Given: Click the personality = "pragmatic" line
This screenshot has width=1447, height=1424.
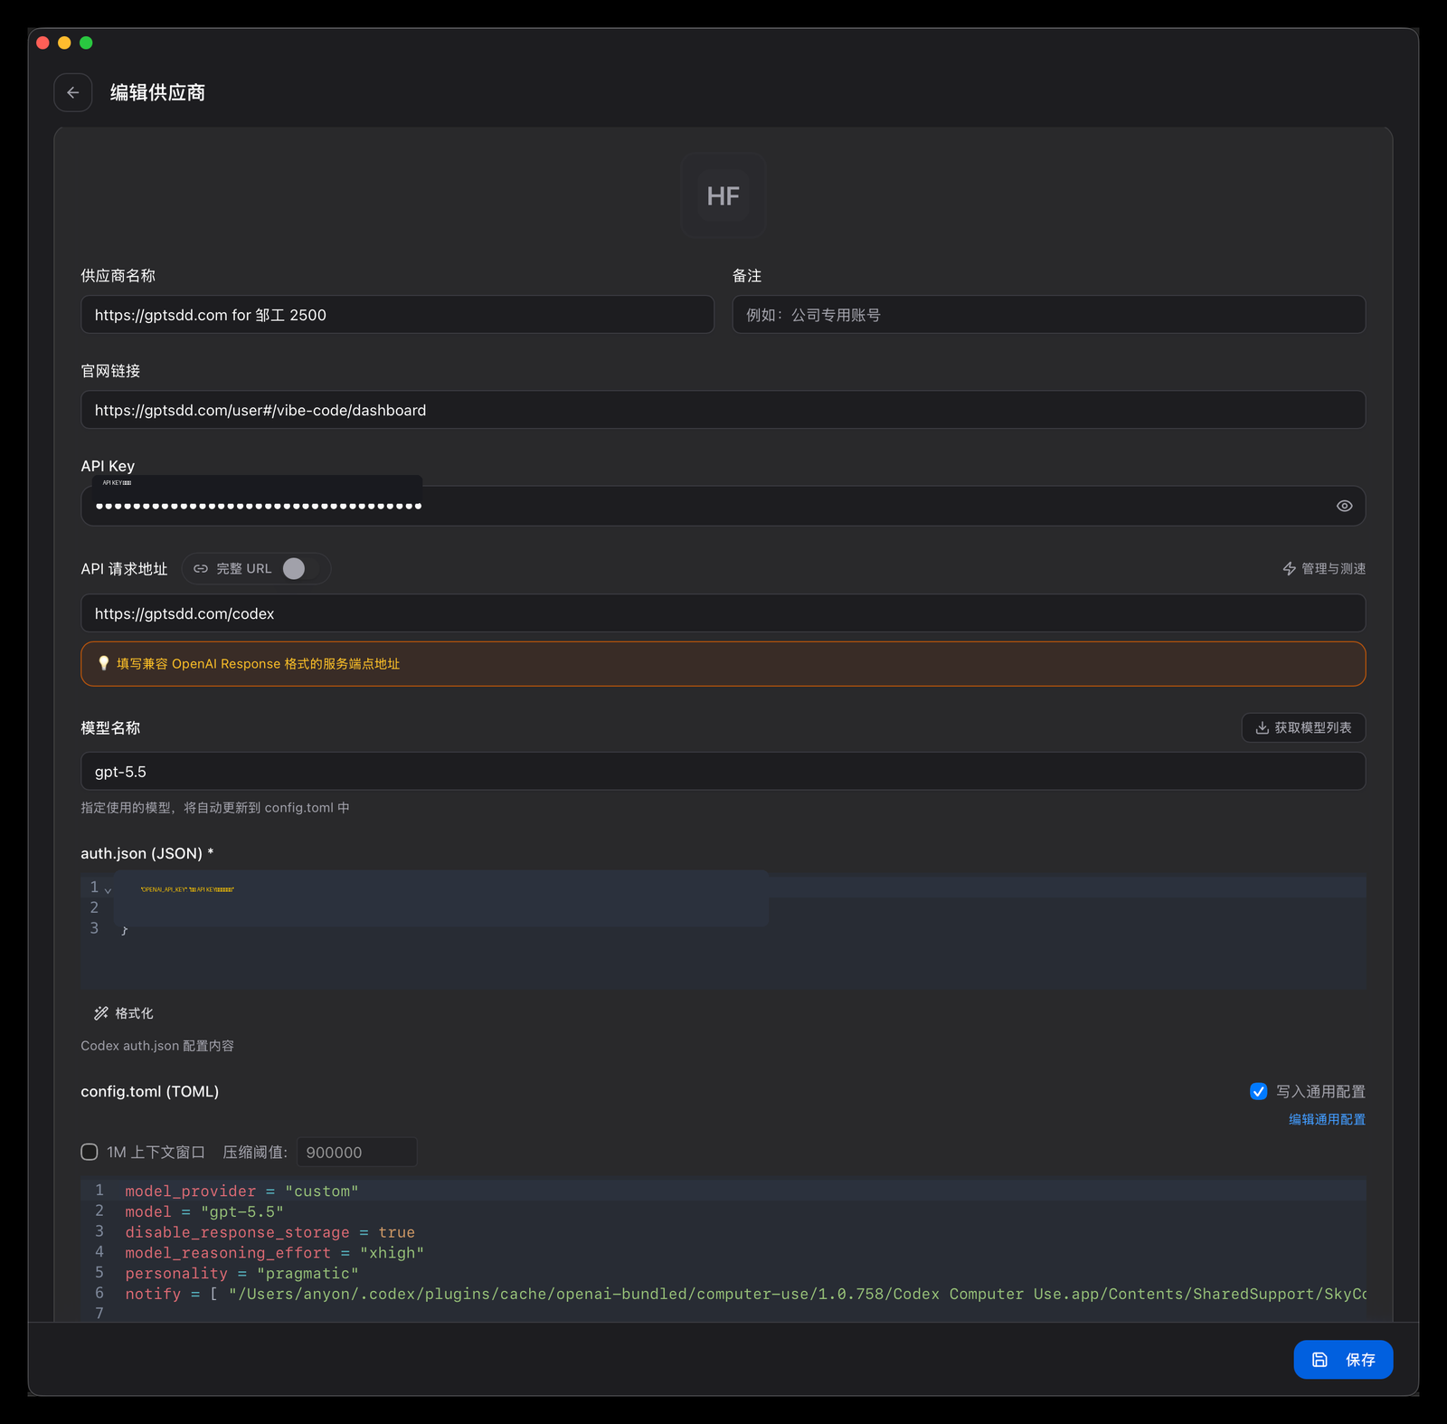Looking at the screenshot, I should (241, 1273).
